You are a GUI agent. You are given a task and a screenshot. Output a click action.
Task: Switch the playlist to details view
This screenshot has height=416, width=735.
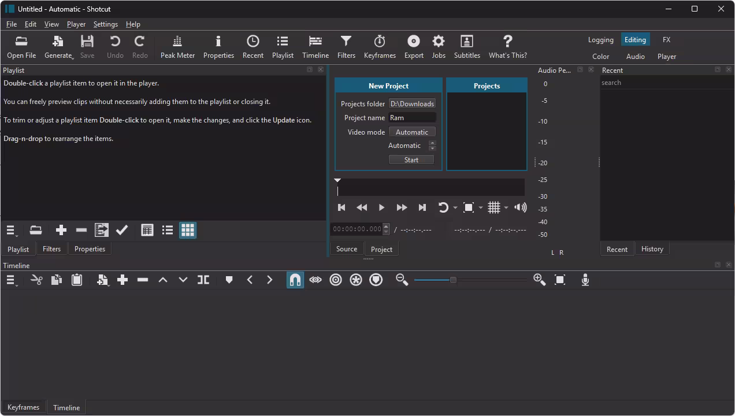pyautogui.click(x=147, y=231)
